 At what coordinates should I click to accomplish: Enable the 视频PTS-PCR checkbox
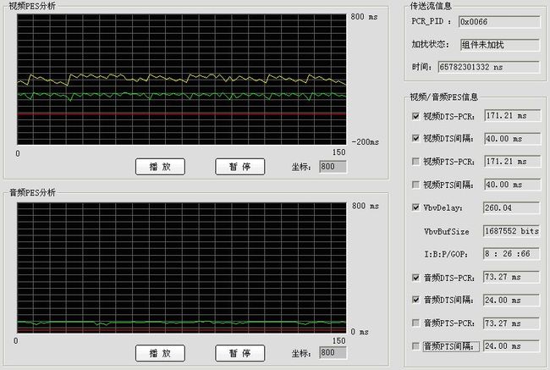415,162
